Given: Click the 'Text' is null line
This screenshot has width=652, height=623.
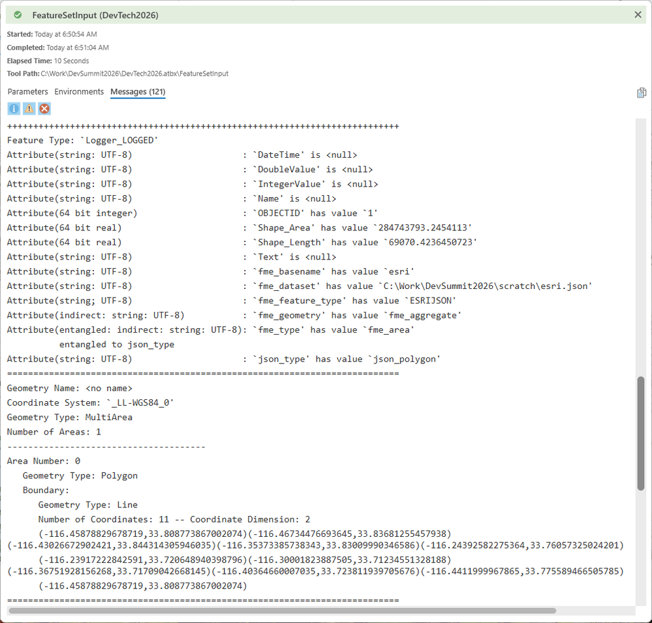Looking at the screenshot, I should click(172, 257).
